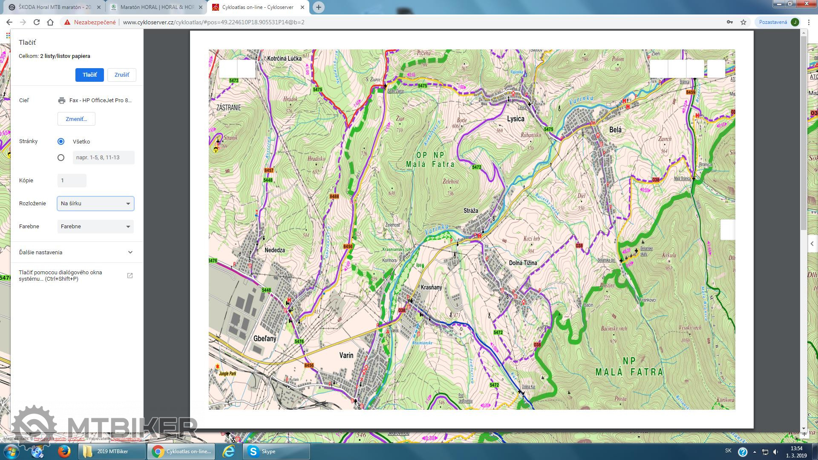This screenshot has width=818, height=460.
Task: Open Chrome three-dot menu
Action: click(x=809, y=22)
